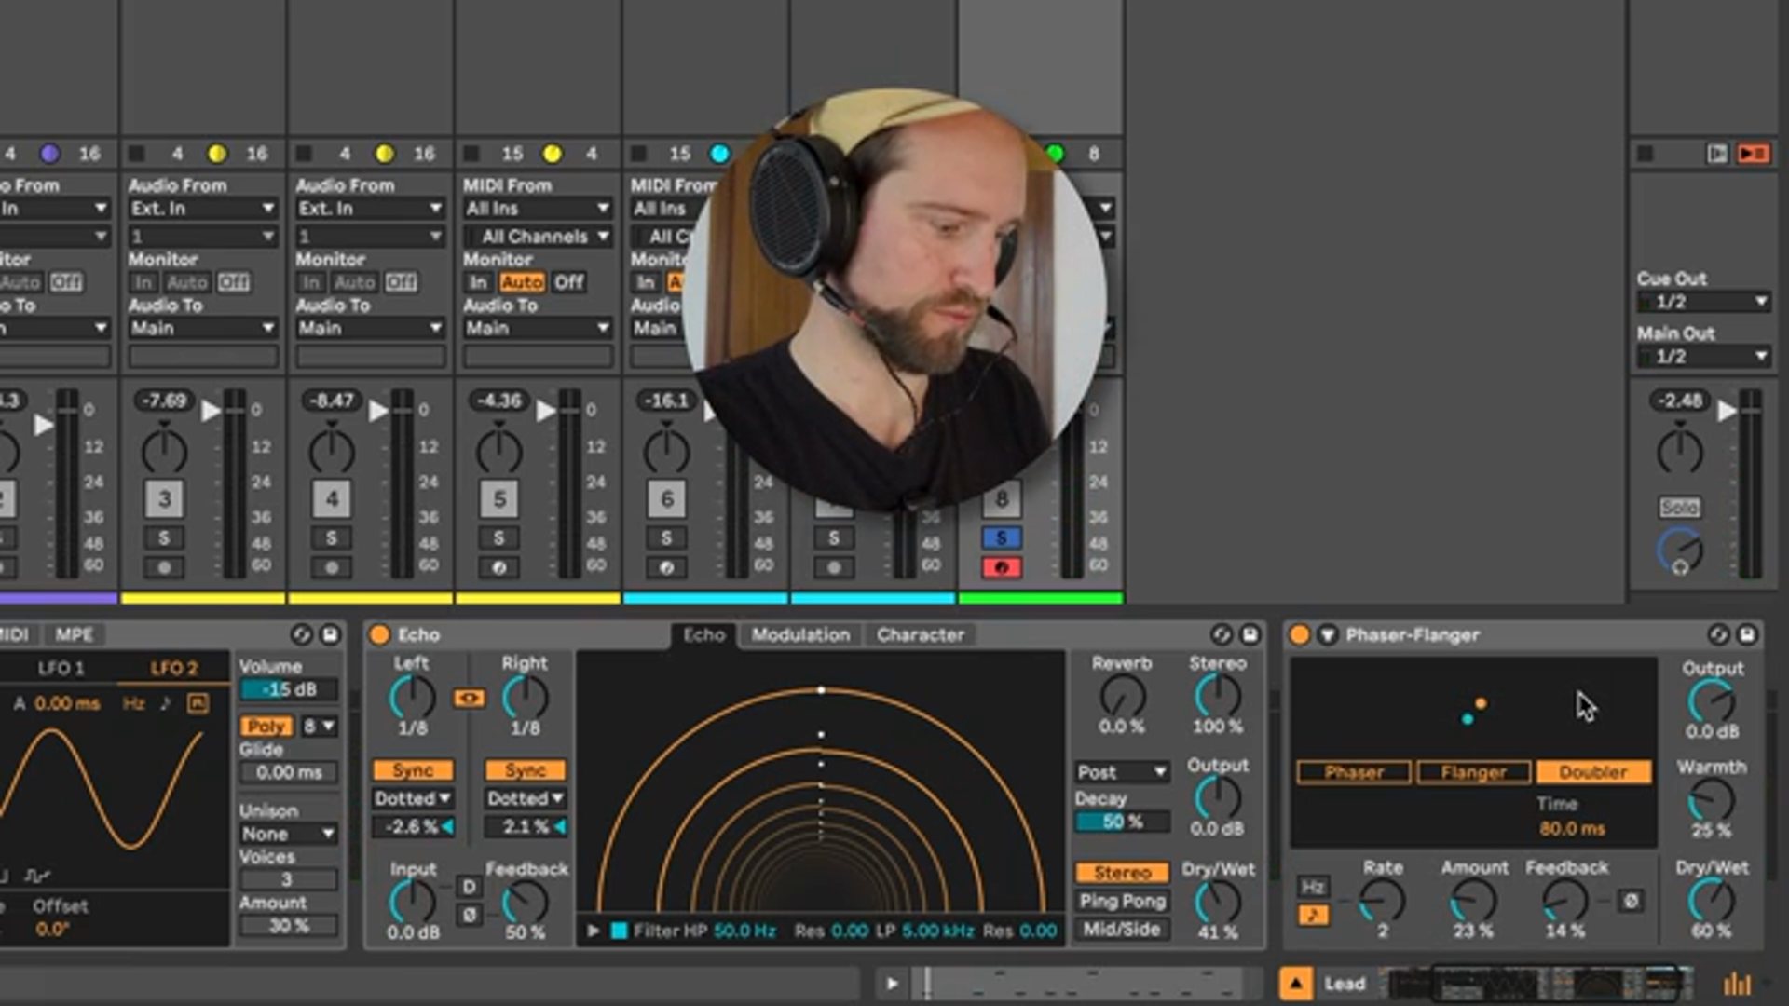Toggle the Echo device activator on/off
The image size is (1789, 1006).
[379, 634]
